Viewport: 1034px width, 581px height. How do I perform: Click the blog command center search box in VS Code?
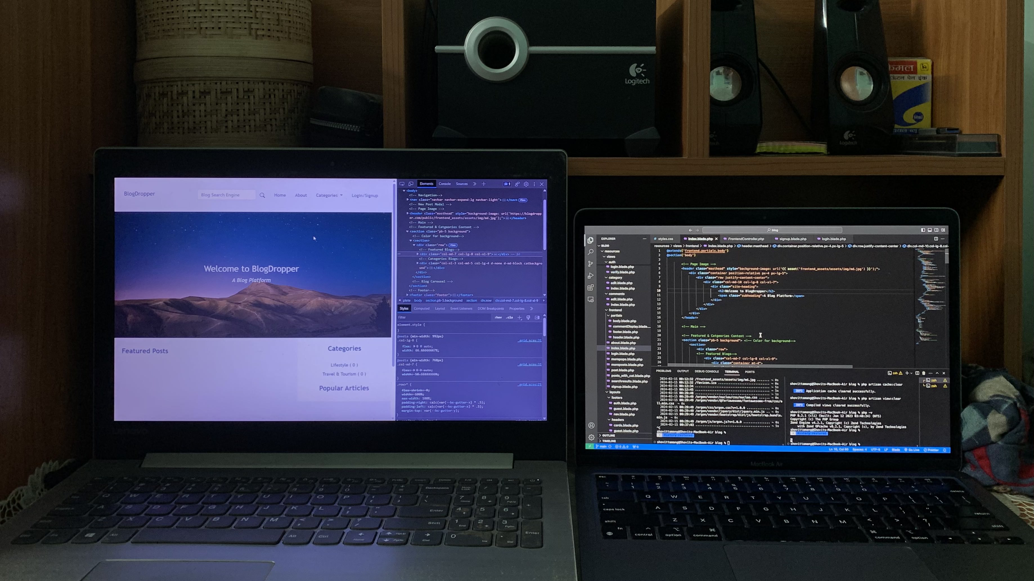click(772, 230)
